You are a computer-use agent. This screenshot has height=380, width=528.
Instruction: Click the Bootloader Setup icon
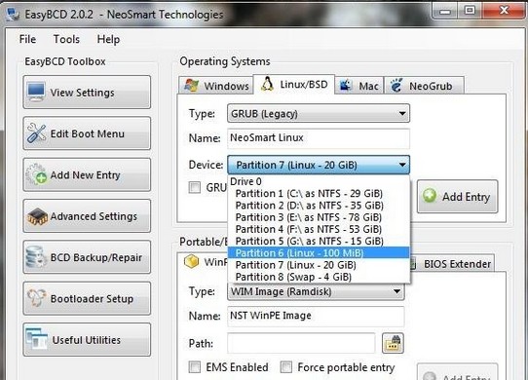click(x=36, y=298)
